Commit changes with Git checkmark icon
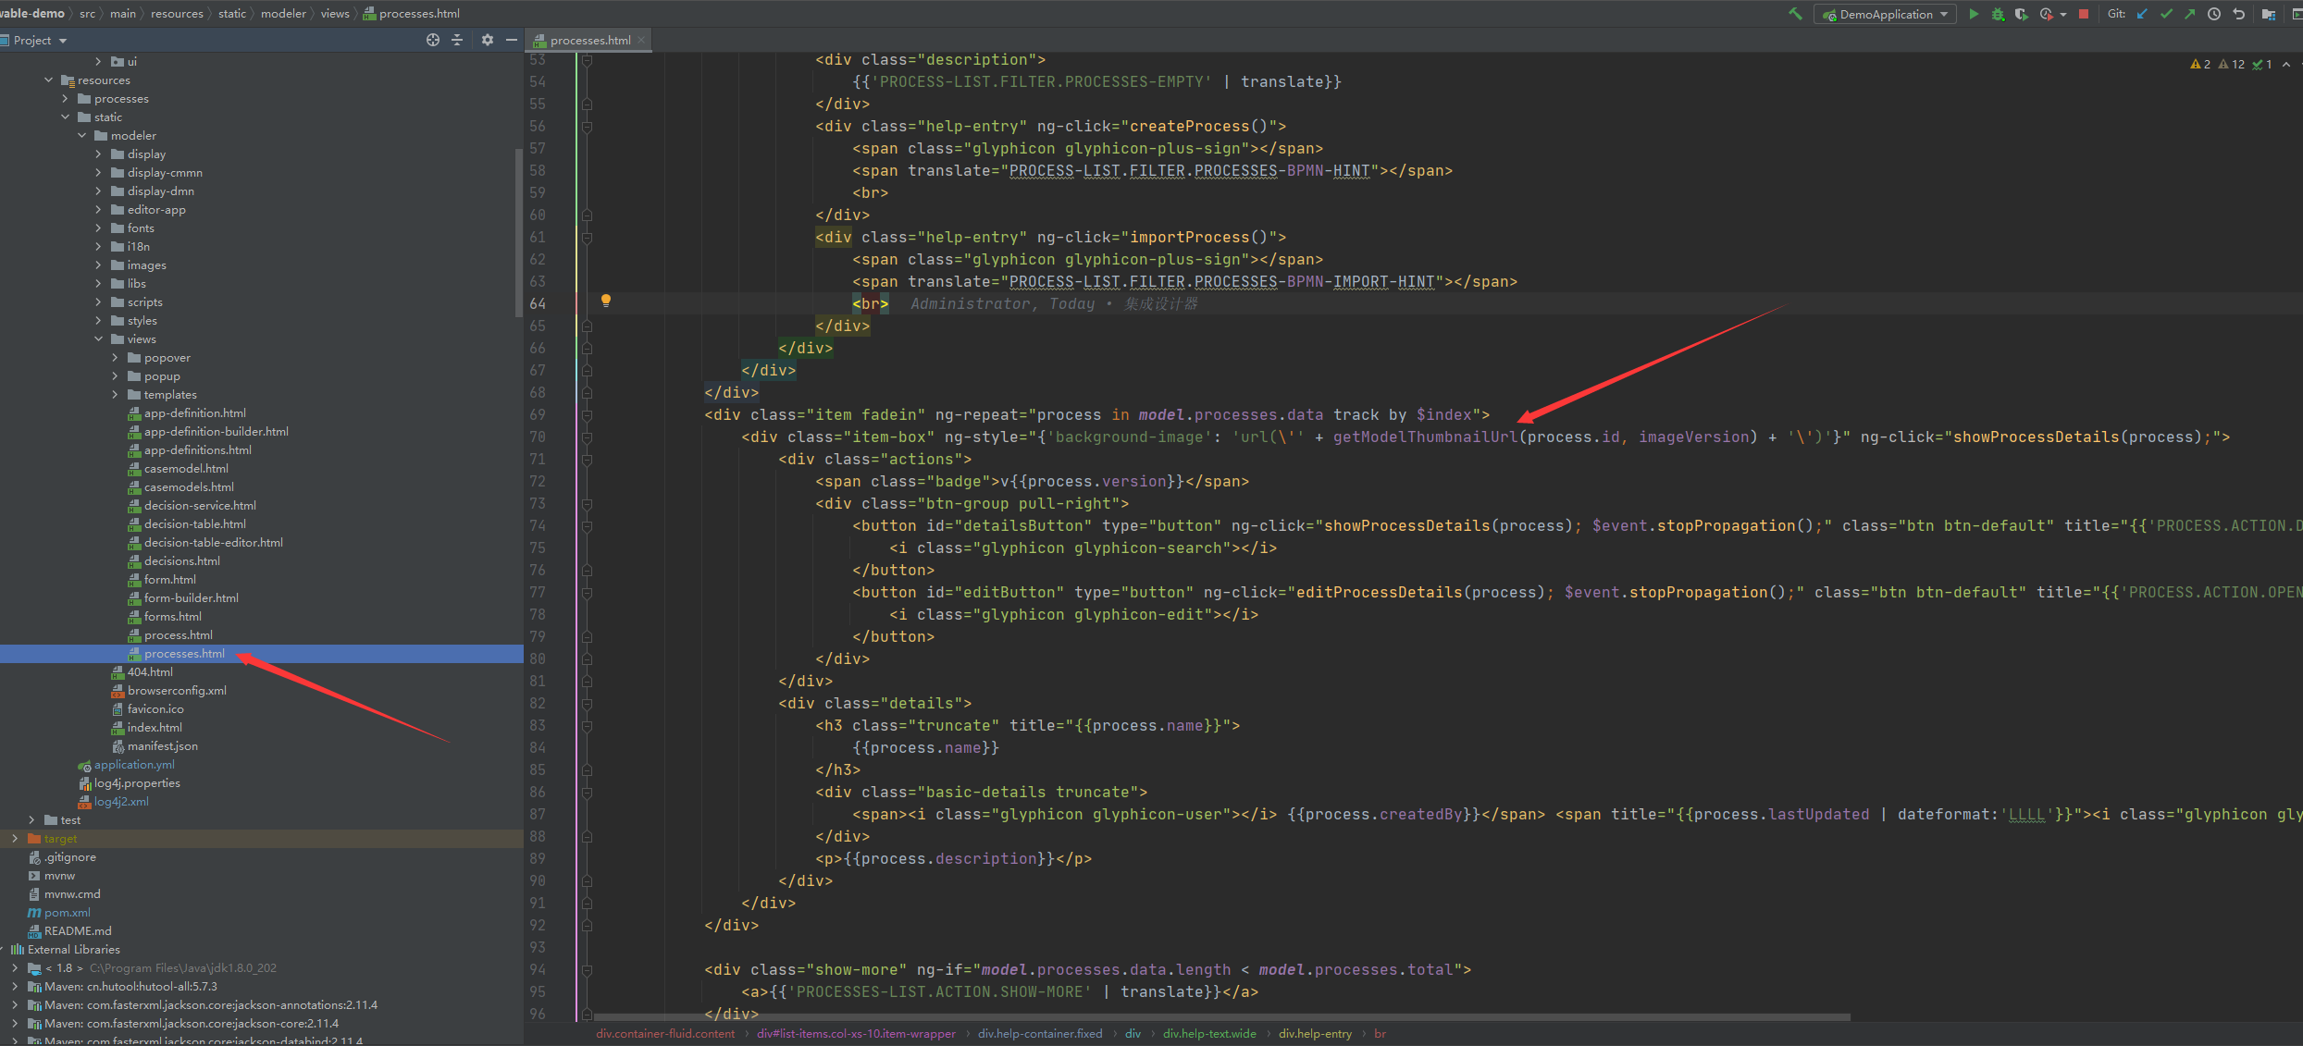The image size is (2303, 1046). tap(2166, 14)
